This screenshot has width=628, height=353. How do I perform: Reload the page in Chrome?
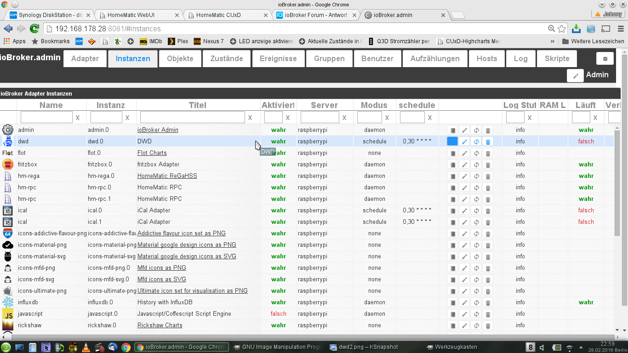coord(34,28)
